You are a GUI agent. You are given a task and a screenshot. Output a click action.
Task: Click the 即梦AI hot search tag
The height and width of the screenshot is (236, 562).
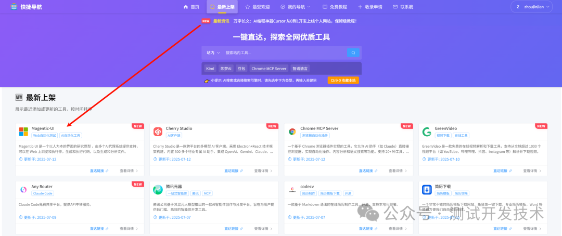226,69
